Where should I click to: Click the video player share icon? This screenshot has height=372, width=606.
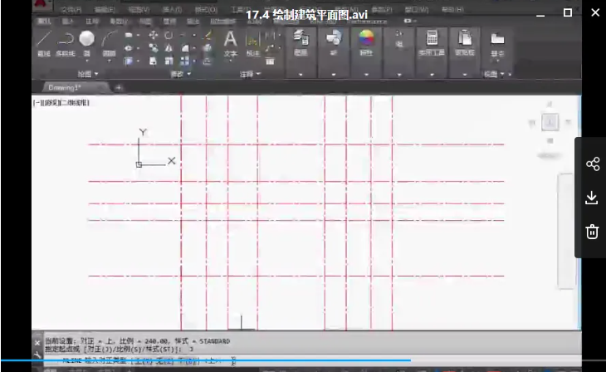[593, 164]
